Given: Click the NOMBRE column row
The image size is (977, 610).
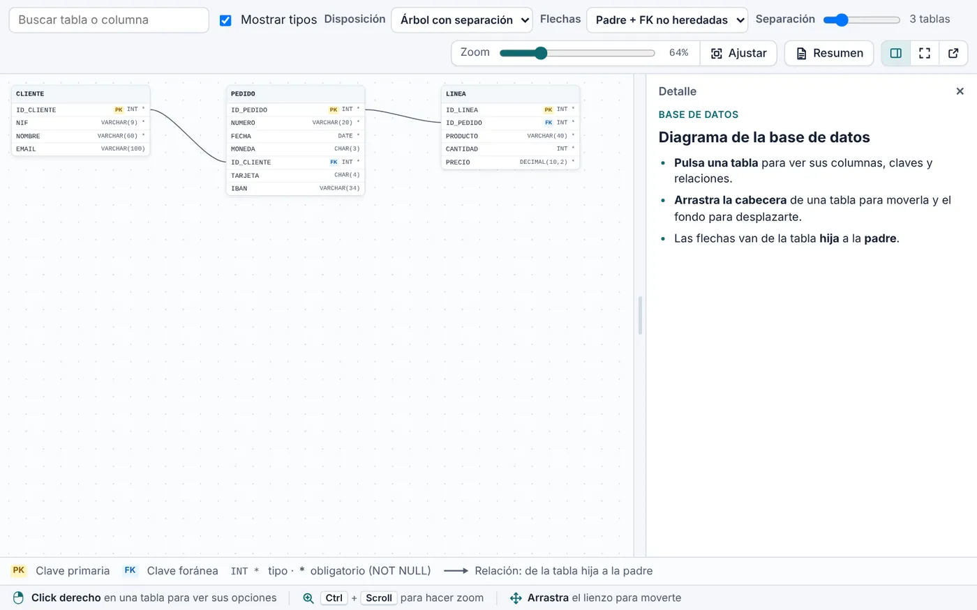Looking at the screenshot, I should click(x=81, y=136).
